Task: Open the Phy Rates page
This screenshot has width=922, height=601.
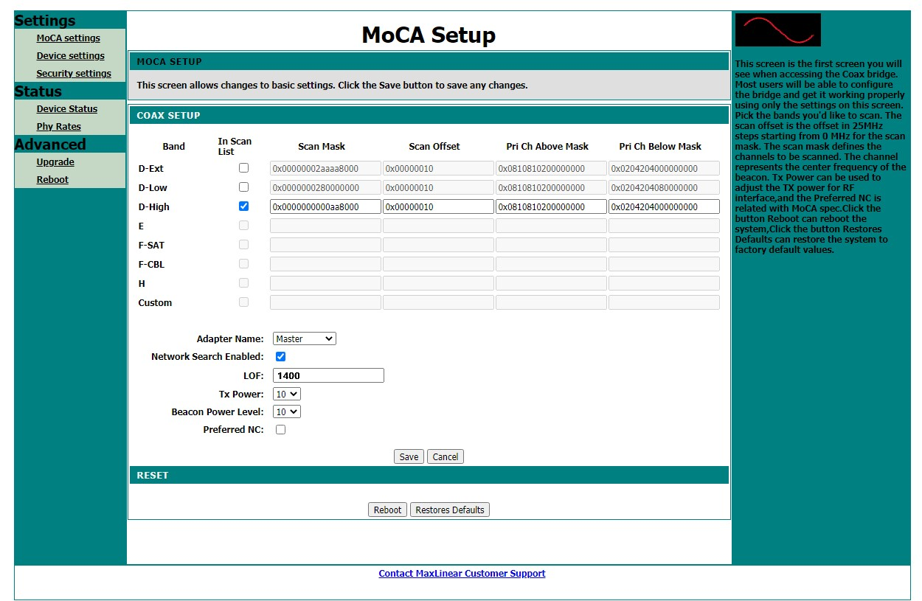Action: coord(58,126)
